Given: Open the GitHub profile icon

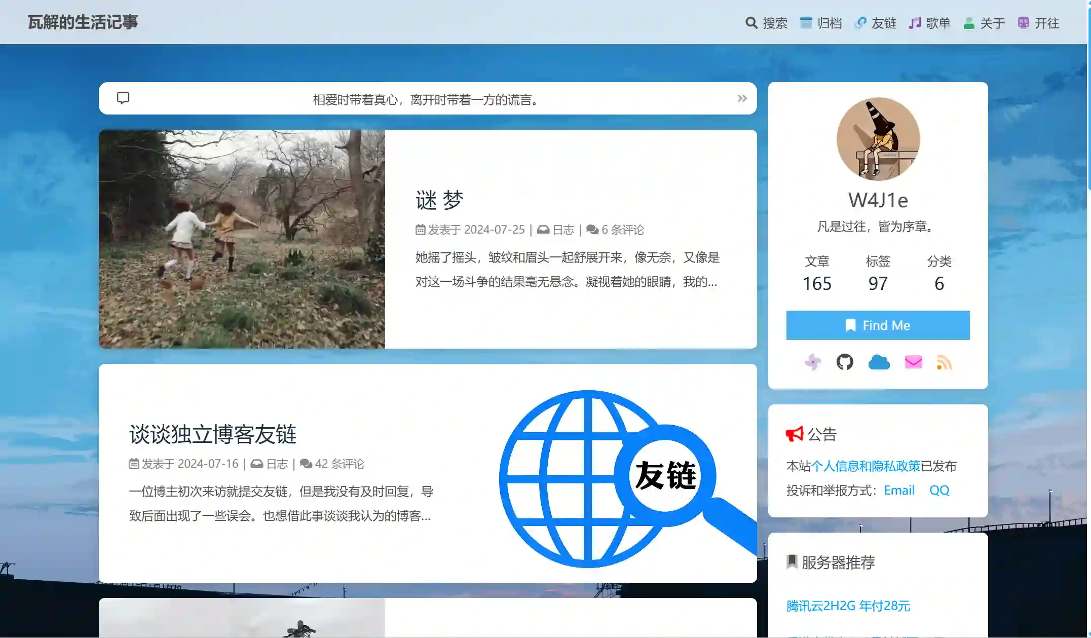Looking at the screenshot, I should 845,362.
